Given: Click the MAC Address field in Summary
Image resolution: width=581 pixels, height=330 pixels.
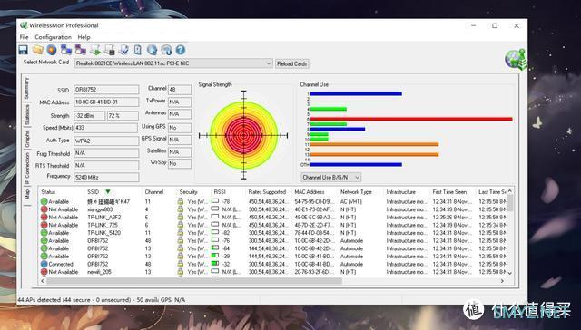Looking at the screenshot, I should pos(106,102).
